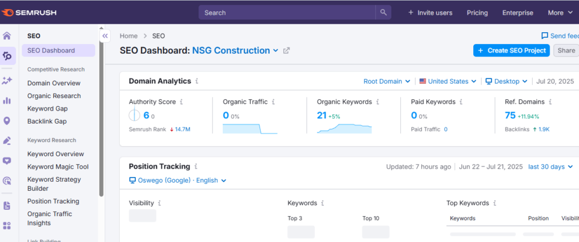579x242 pixels.
Task: Click the Organic Keywords info icon
Action: [x=377, y=102]
